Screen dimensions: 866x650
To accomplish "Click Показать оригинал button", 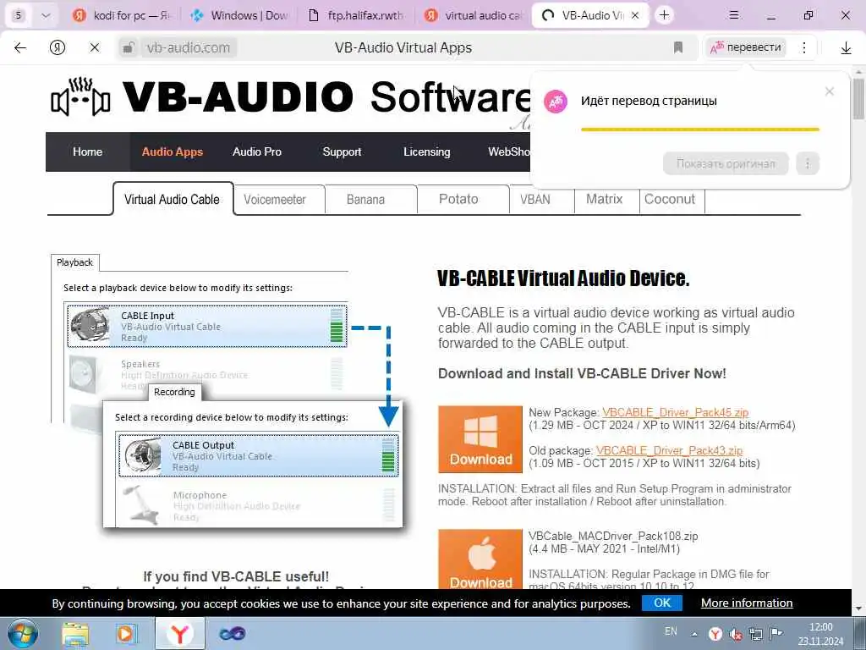I will click(x=725, y=163).
